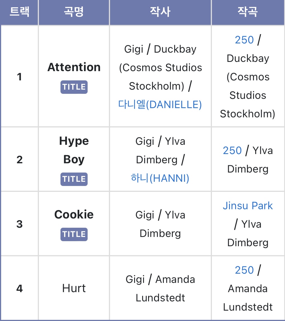Screen dimensions: 285x321
Task: Click the TITLE badge under Attention
Action: [x=74, y=87]
